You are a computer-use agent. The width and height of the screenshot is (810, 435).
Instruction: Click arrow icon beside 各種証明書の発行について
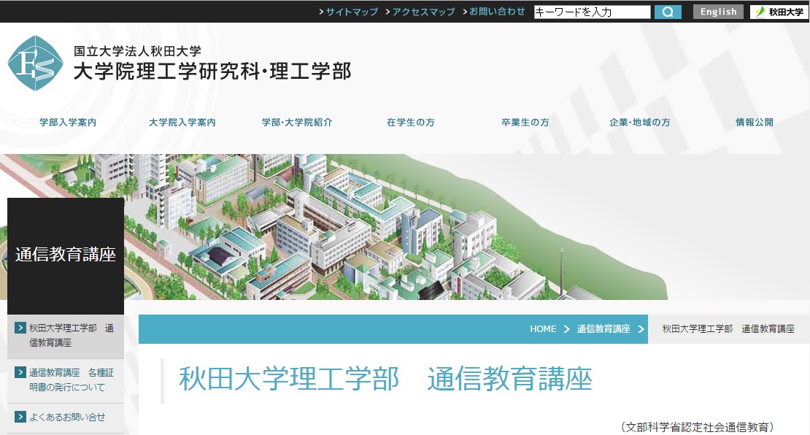(20, 372)
